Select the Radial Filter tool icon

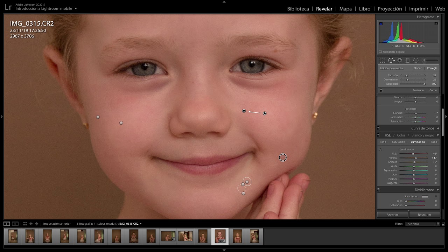click(x=416, y=61)
